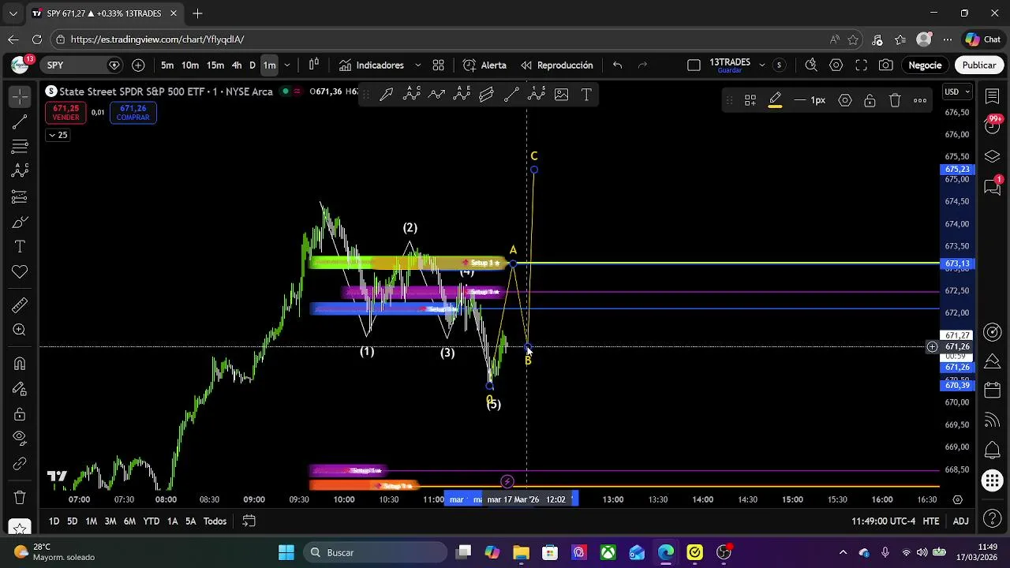1010x568 pixels.
Task: Lock all drawing tools in sidebar
Action: pyautogui.click(x=20, y=414)
